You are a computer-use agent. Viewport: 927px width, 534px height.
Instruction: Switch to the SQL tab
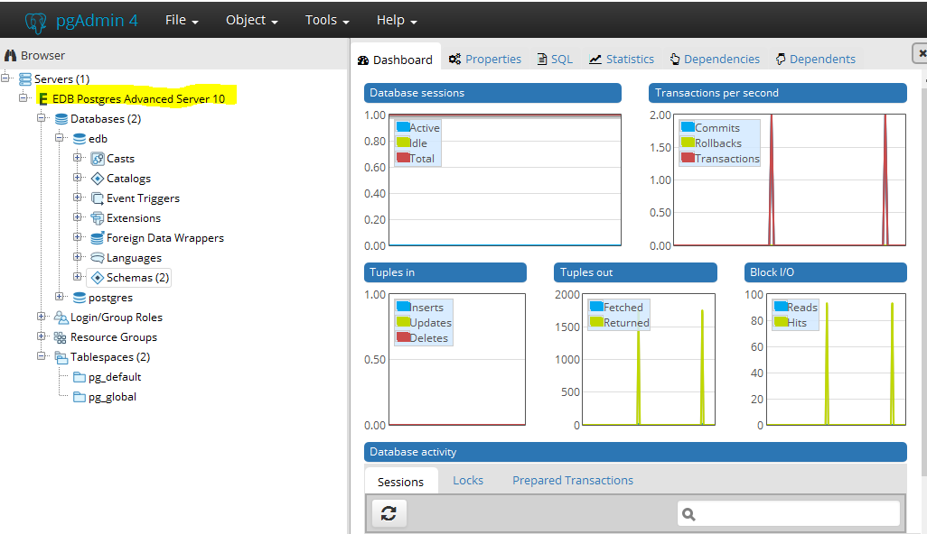[x=555, y=59]
